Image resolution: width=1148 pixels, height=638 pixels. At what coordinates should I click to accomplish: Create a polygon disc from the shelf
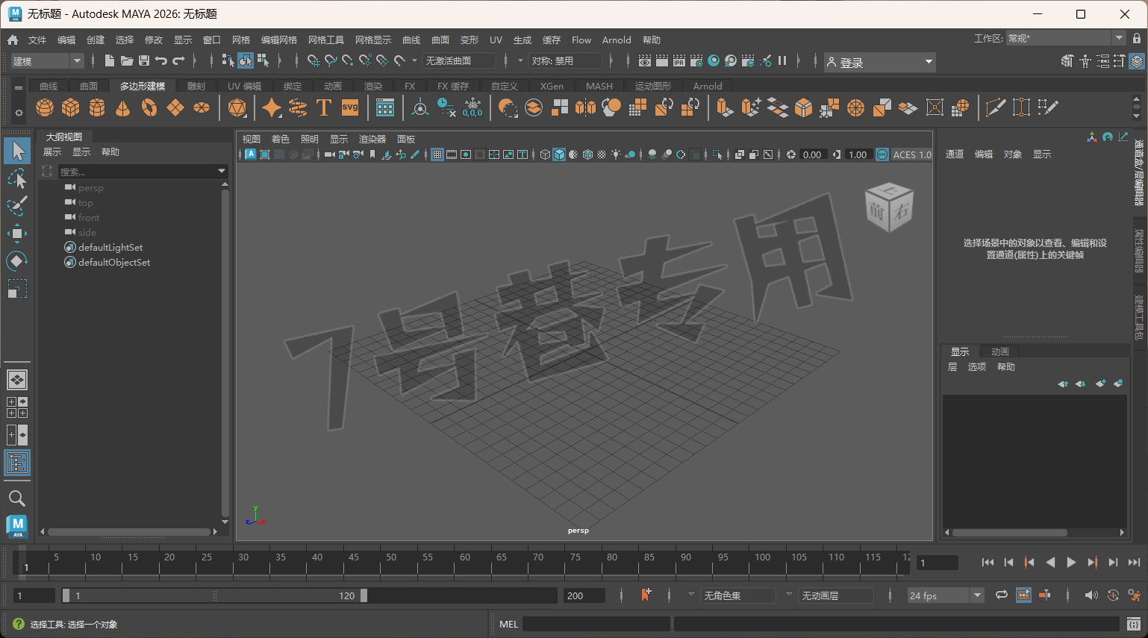[x=202, y=108]
